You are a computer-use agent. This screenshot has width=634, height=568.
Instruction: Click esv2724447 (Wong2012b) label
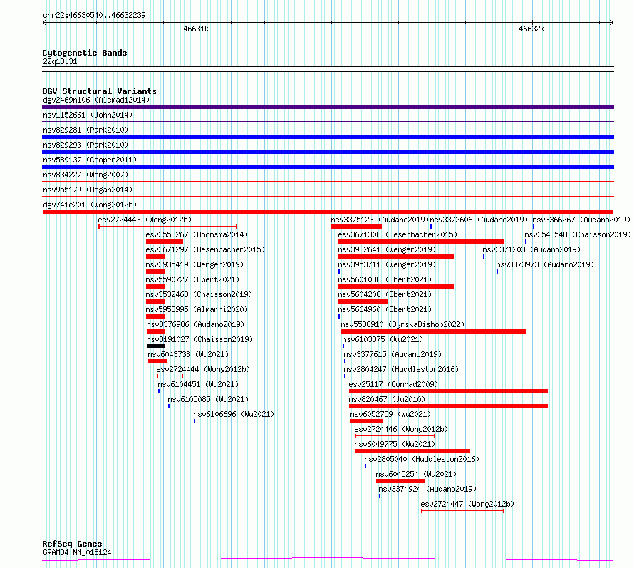click(x=467, y=504)
